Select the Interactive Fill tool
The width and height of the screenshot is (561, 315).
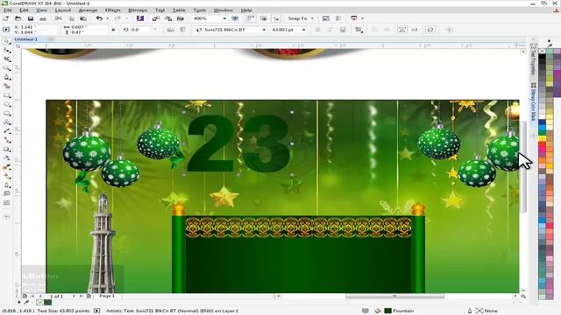(x=6, y=176)
